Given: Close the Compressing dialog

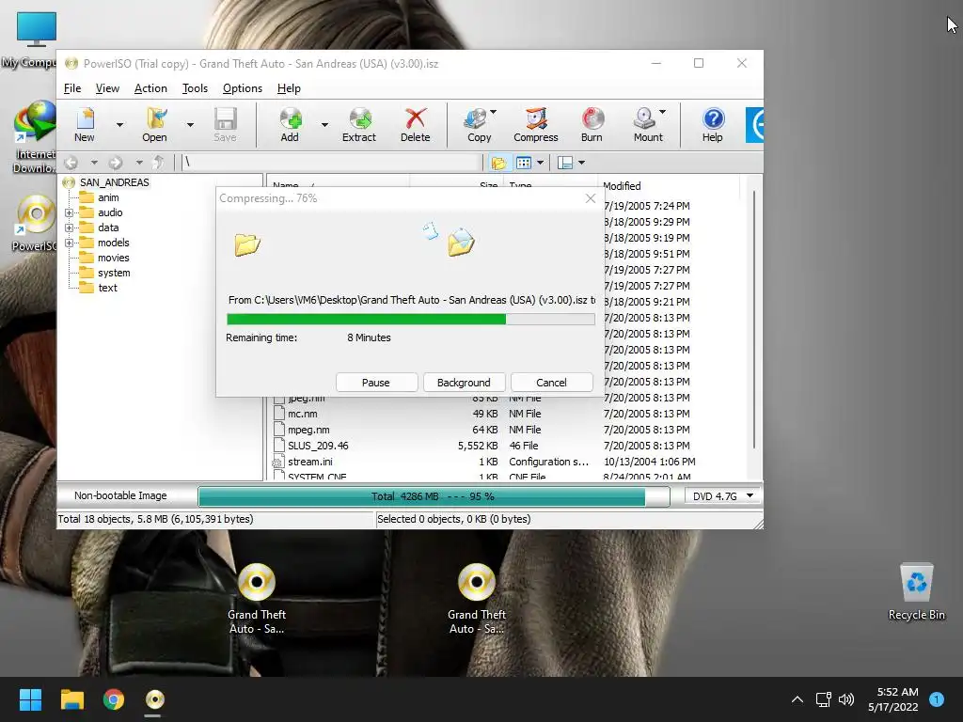Looking at the screenshot, I should (x=591, y=198).
